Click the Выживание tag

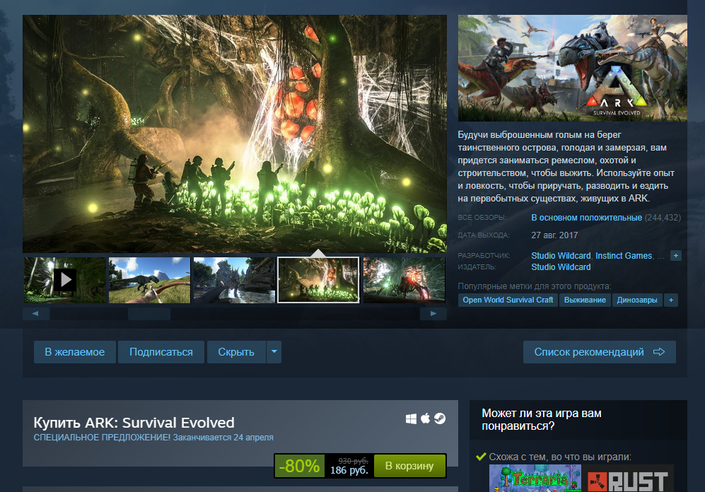585,300
